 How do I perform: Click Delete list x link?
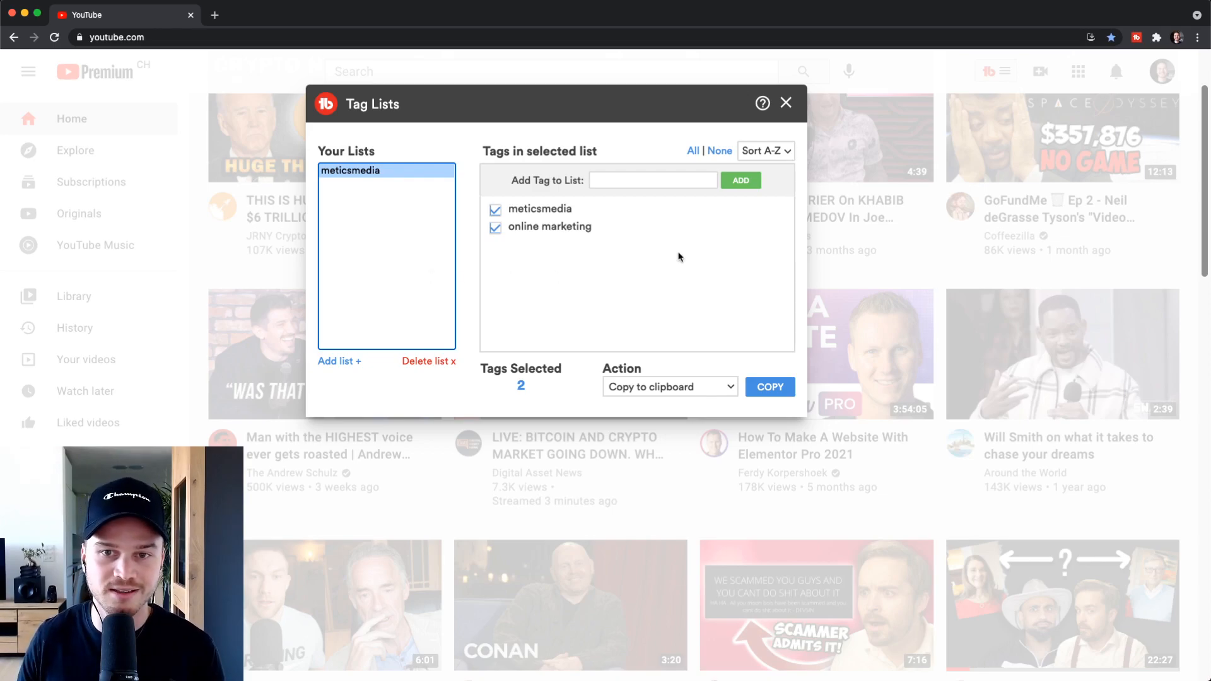click(429, 361)
